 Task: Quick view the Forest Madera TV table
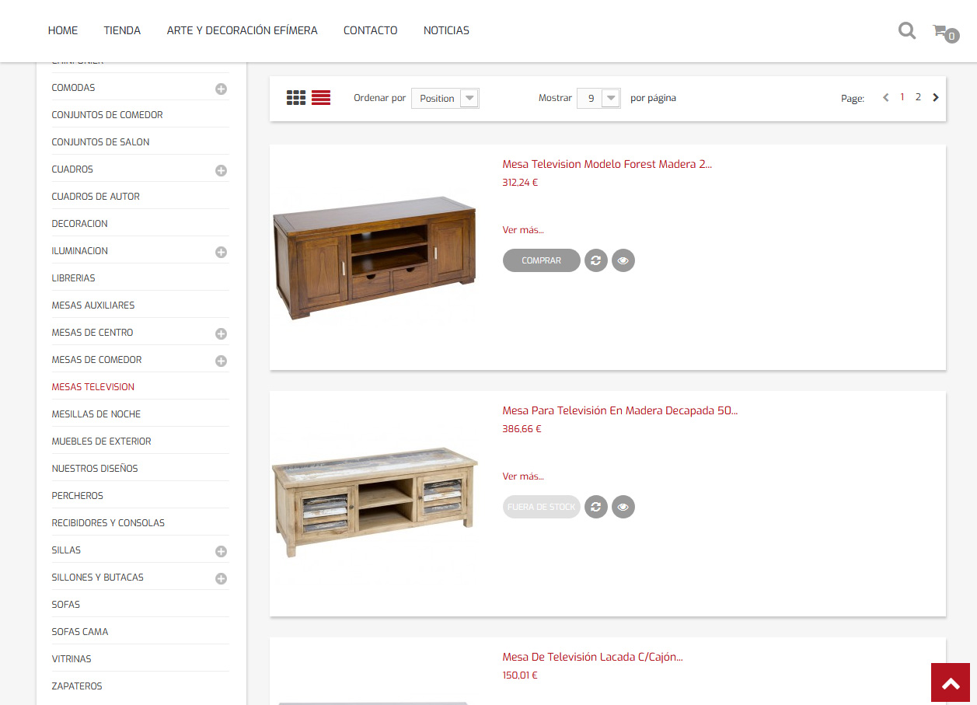point(623,260)
